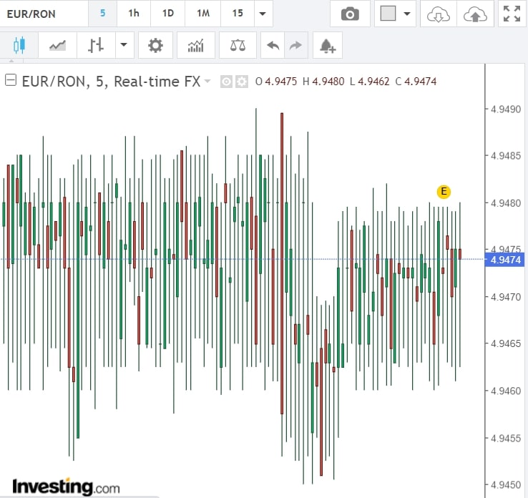Open the indicators menu
528x498 pixels.
click(x=195, y=46)
